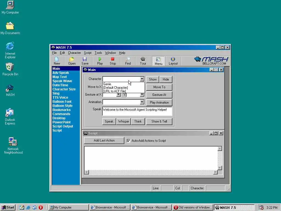281x211 pixels.
Task: Open the Layout toolbar option
Action: (x=173, y=61)
